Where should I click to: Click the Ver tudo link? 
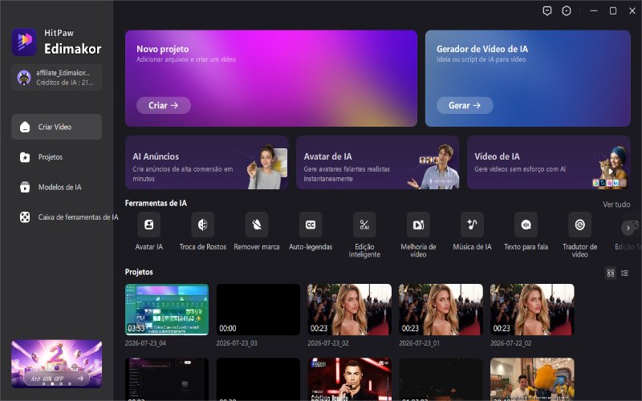[x=616, y=205]
